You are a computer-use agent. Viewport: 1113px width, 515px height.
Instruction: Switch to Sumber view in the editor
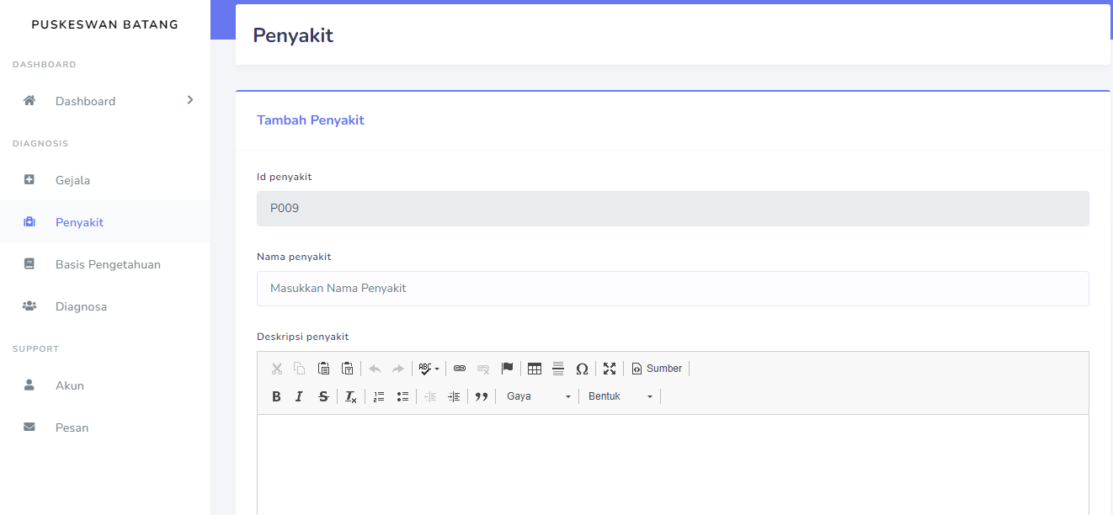click(657, 368)
